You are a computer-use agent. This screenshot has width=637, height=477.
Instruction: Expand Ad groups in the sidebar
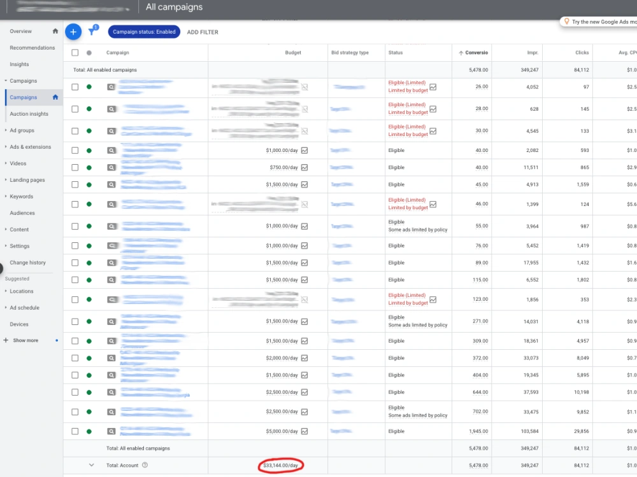click(6, 130)
